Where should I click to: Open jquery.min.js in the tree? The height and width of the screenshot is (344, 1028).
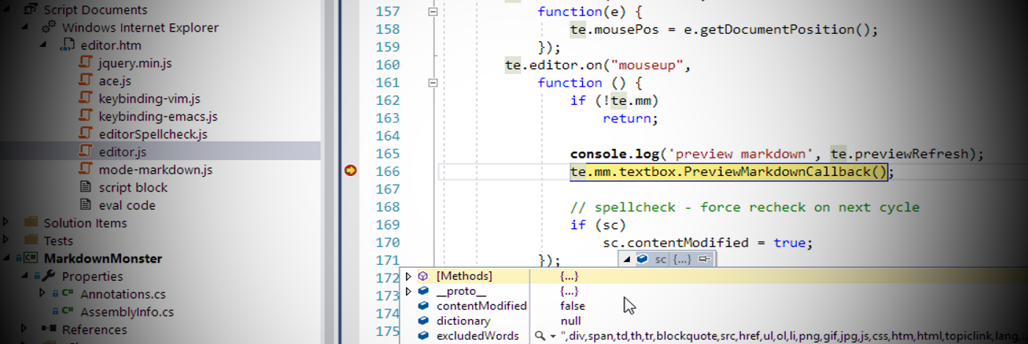tap(135, 63)
